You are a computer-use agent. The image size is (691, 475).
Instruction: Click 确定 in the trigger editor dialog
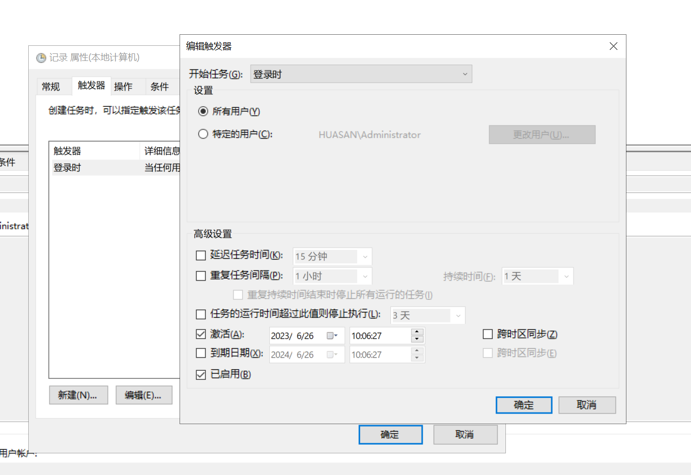click(524, 405)
